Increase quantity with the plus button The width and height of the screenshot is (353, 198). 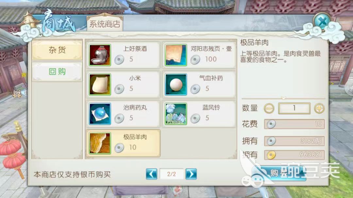(x=319, y=108)
